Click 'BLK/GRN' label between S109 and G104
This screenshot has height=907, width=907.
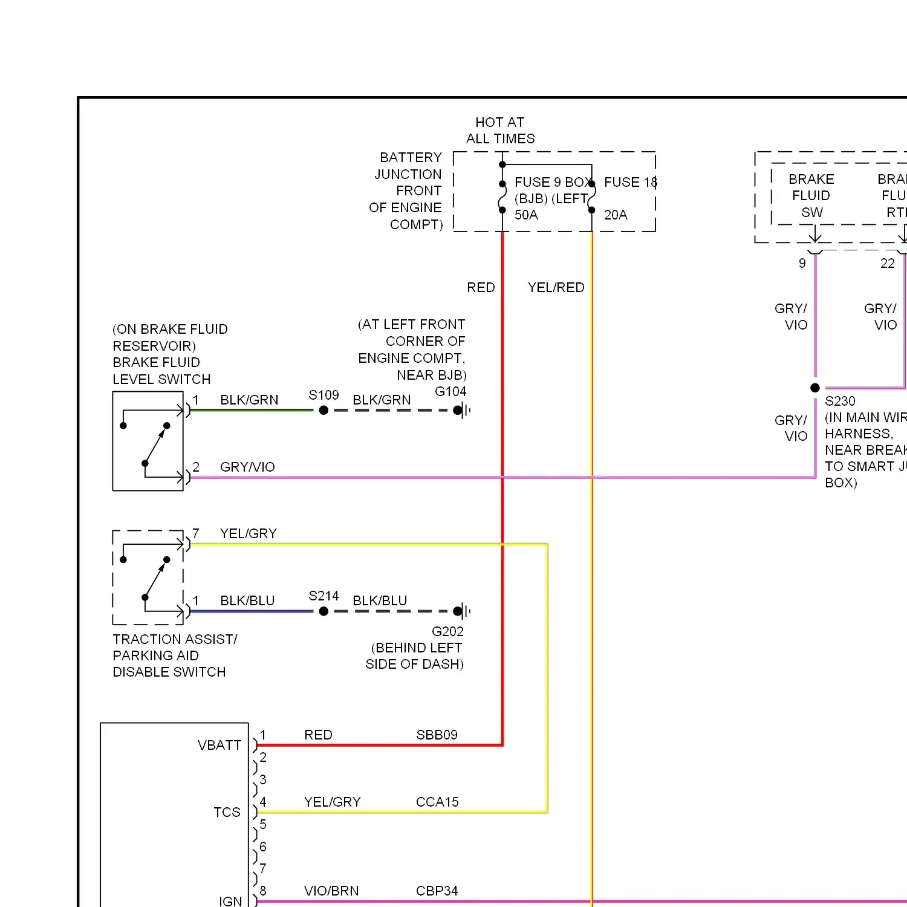click(x=382, y=400)
